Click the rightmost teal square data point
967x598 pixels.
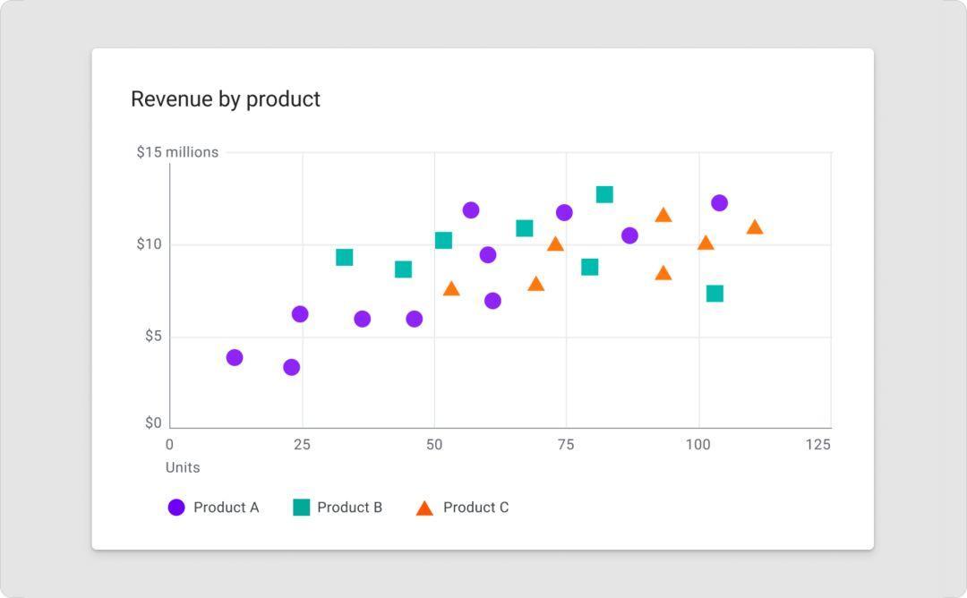point(715,294)
